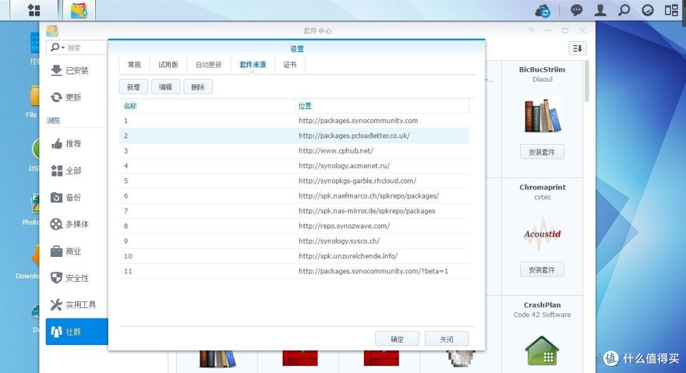Open the pilot view globe icon
This screenshot has height=373, width=686.
pyautogui.click(x=647, y=10)
